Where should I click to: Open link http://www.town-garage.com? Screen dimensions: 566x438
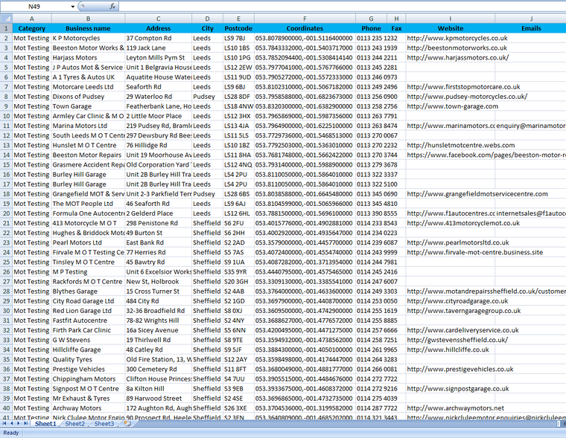click(452, 106)
